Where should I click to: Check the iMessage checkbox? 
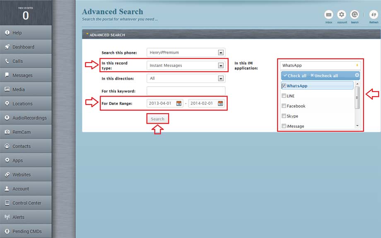pyautogui.click(x=284, y=126)
